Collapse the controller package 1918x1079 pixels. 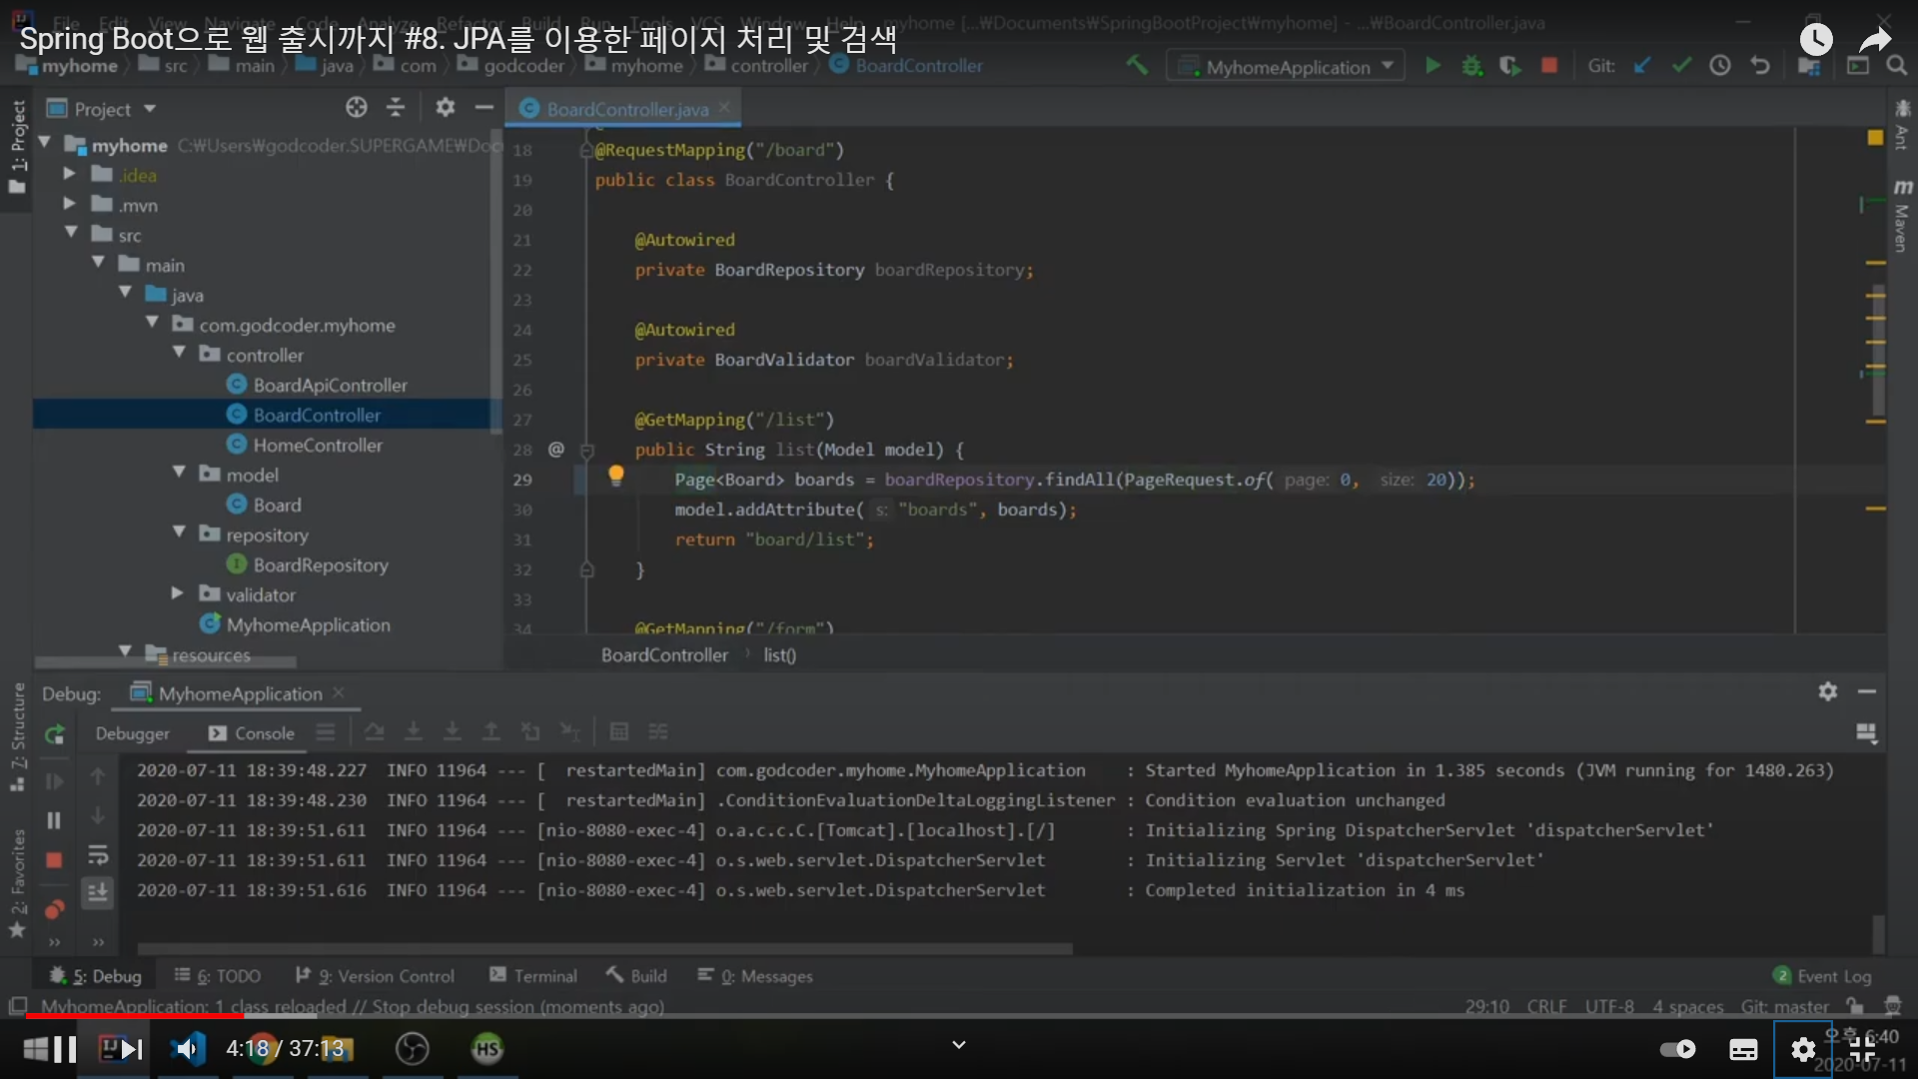tap(179, 353)
